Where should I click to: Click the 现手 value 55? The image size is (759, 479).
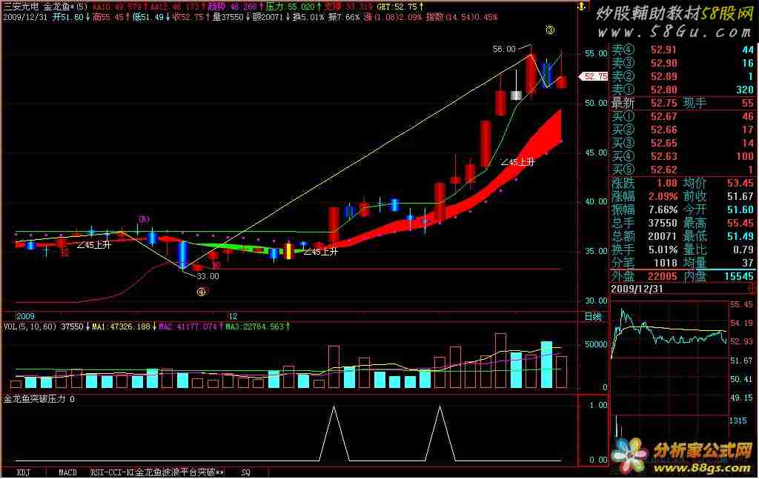[x=747, y=103]
